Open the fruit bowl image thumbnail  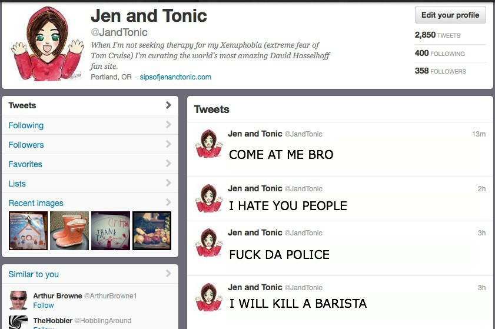pos(152,231)
